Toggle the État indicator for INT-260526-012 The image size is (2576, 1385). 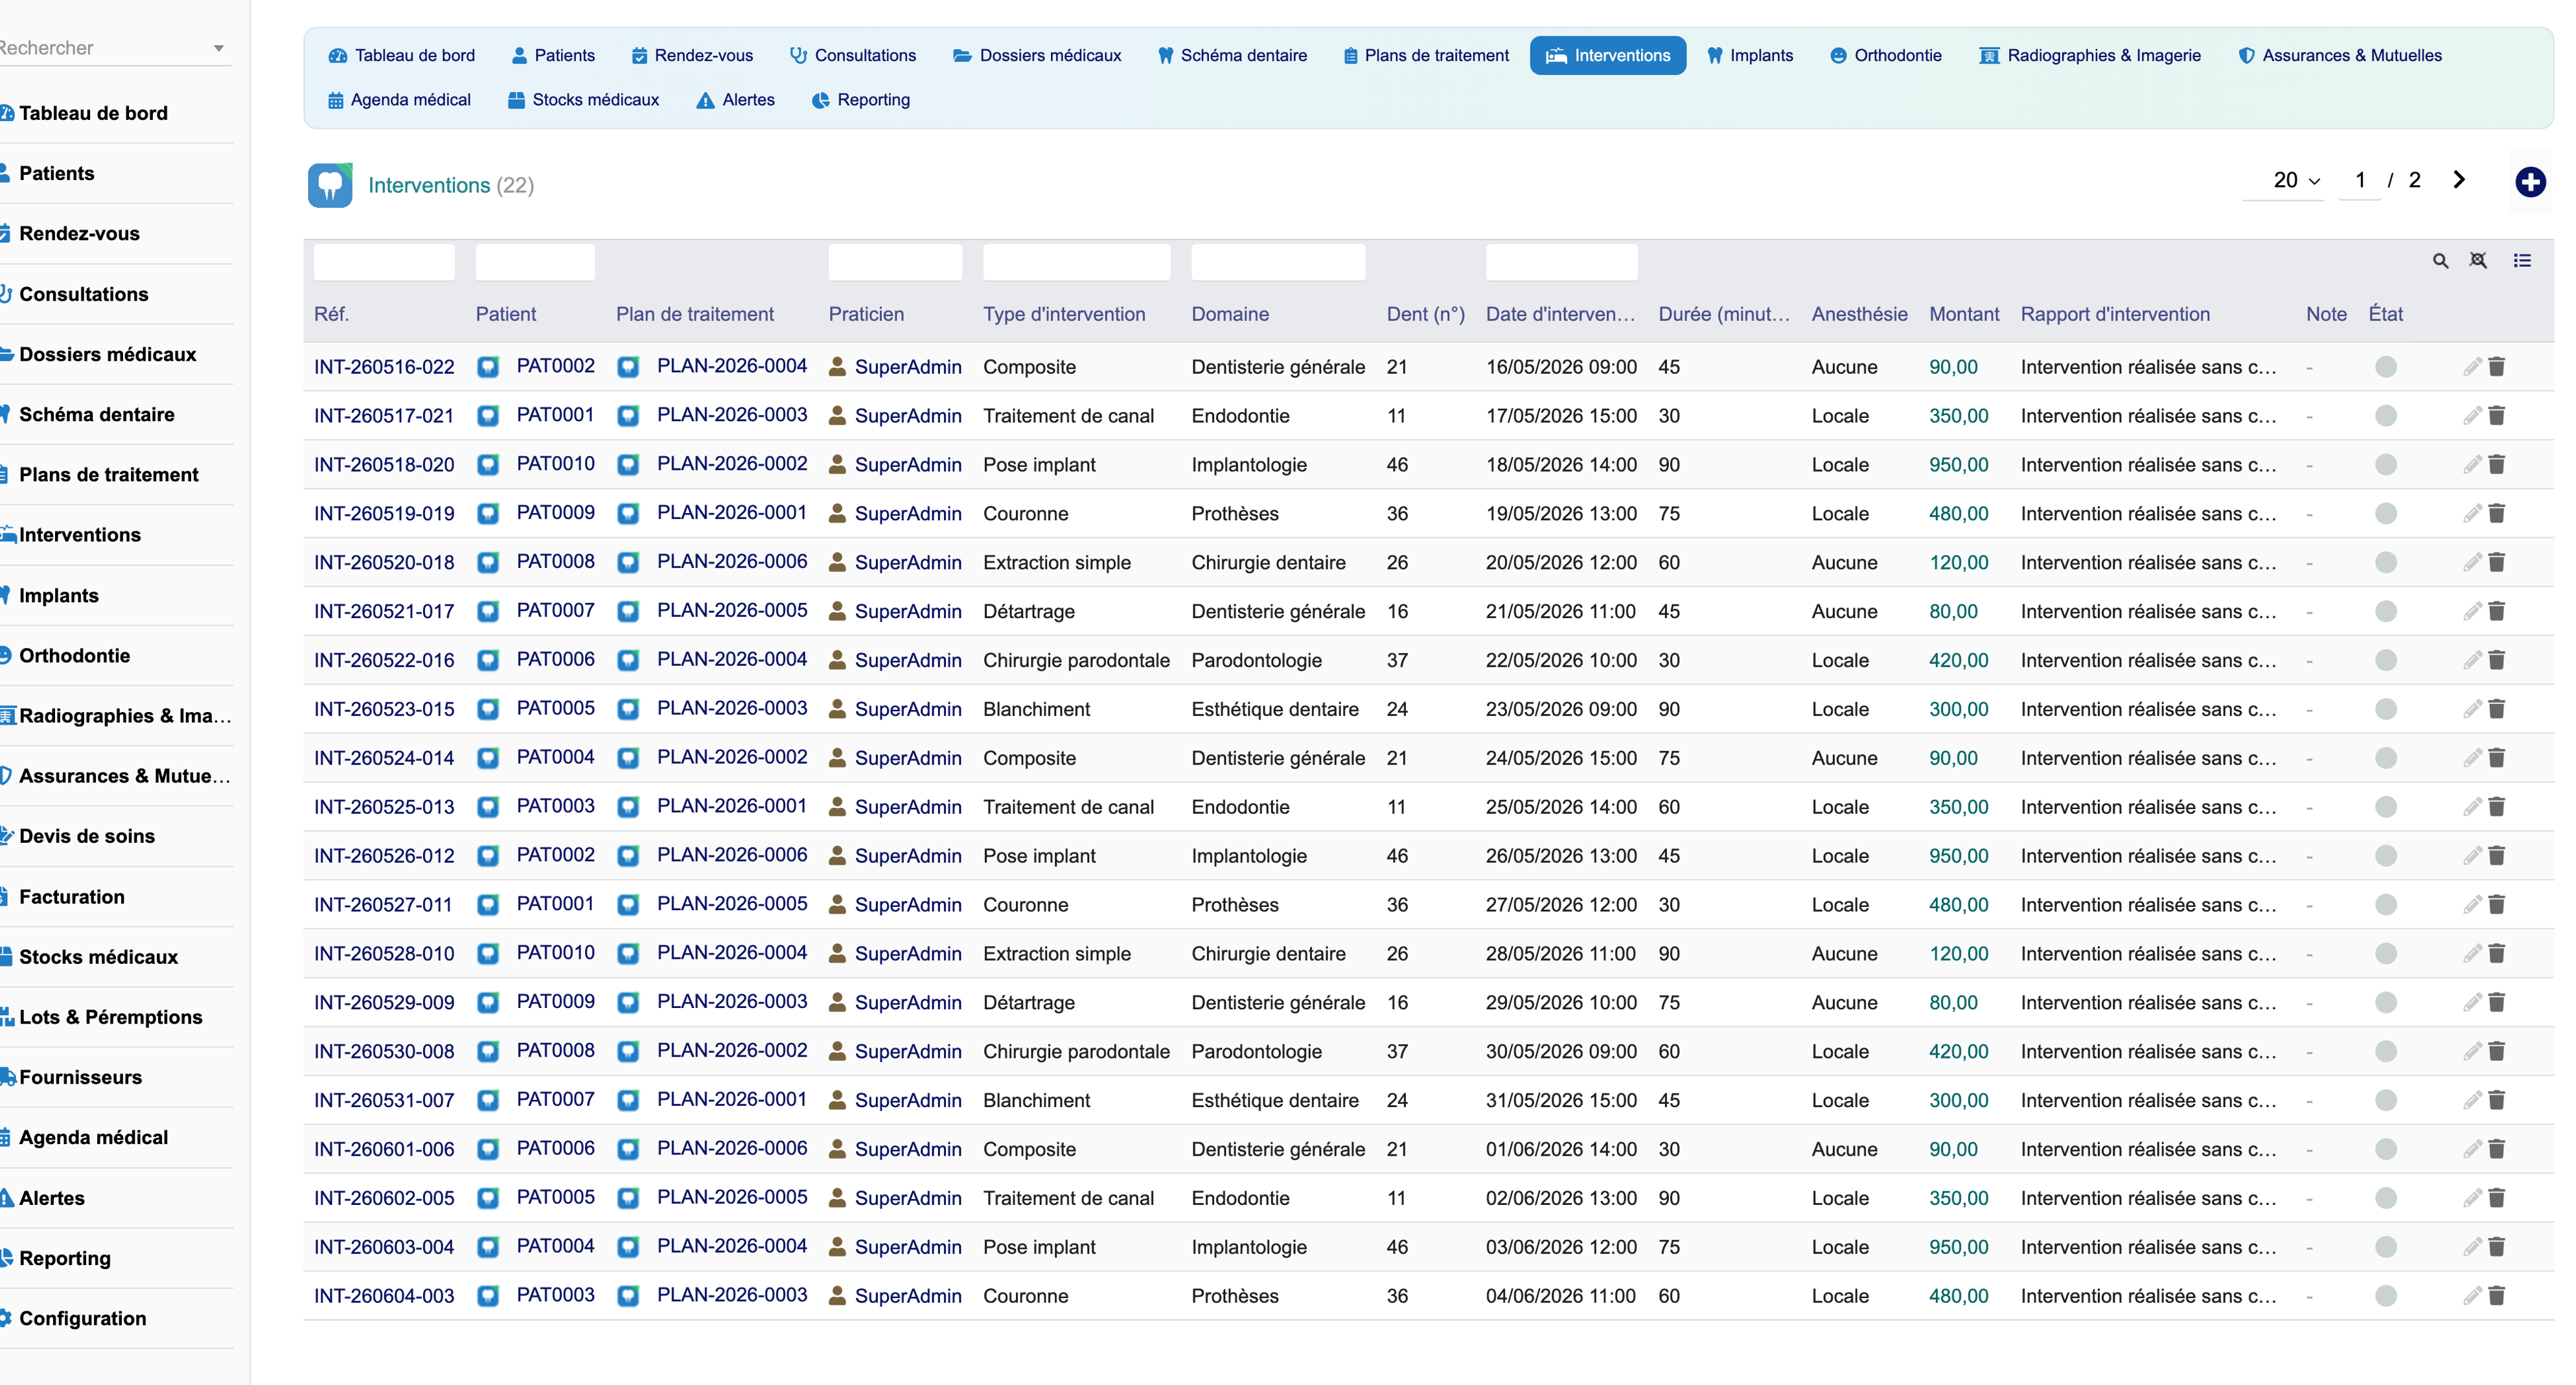tap(2386, 856)
